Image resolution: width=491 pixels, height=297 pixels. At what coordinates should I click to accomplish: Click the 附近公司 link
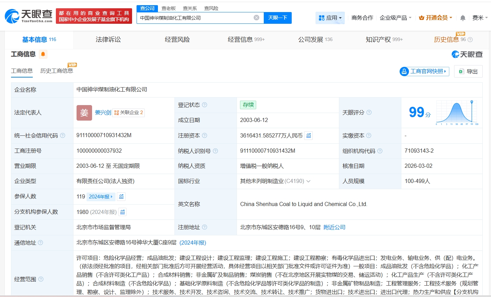[334, 227]
